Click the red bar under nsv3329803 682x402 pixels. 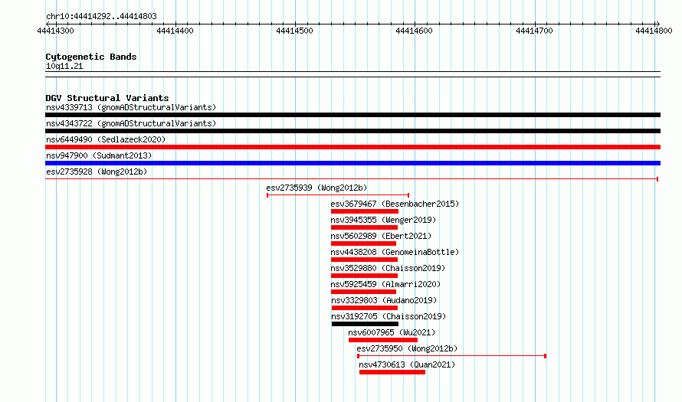click(x=365, y=308)
